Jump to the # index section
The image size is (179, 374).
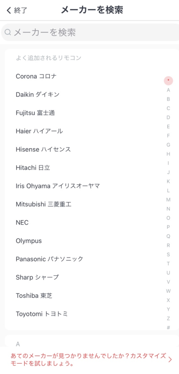pyautogui.click(x=169, y=328)
